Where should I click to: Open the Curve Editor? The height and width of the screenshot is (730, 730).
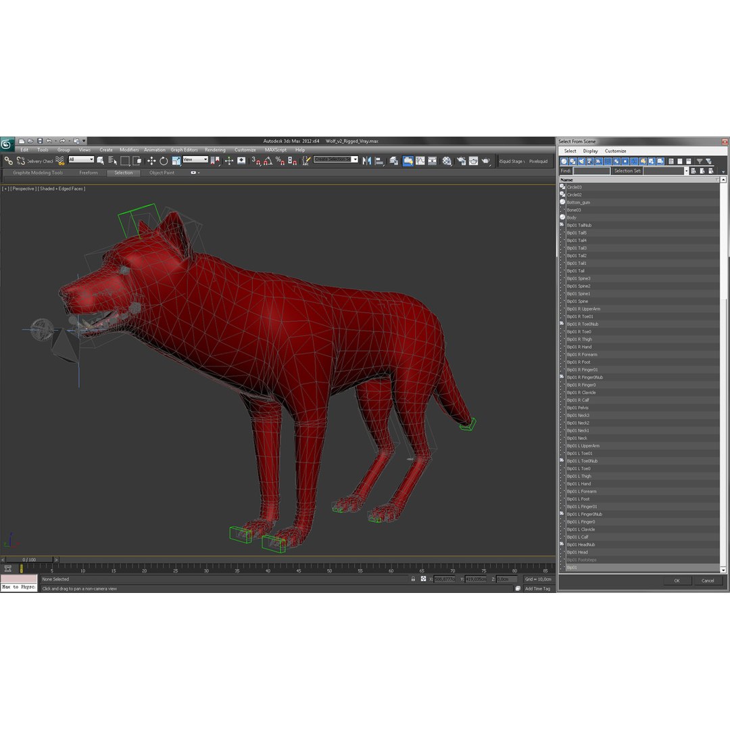[x=420, y=161]
